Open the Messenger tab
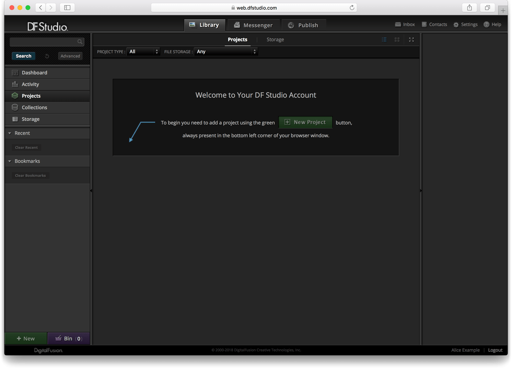Image resolution: width=512 pixels, height=368 pixels. click(x=253, y=25)
